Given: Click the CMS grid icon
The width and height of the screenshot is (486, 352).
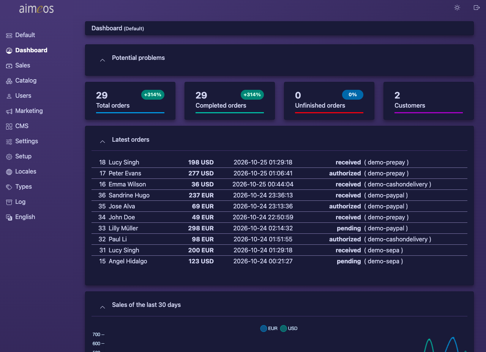Looking at the screenshot, I should [x=9, y=126].
